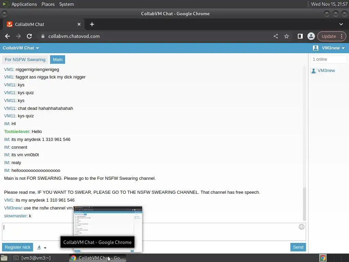This screenshot has width=349, height=262.
Task: Open the Chrome profile avatar
Action: tap(311, 36)
